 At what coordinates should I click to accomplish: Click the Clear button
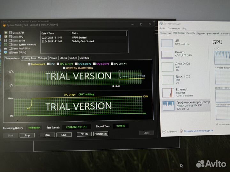(47, 135)
